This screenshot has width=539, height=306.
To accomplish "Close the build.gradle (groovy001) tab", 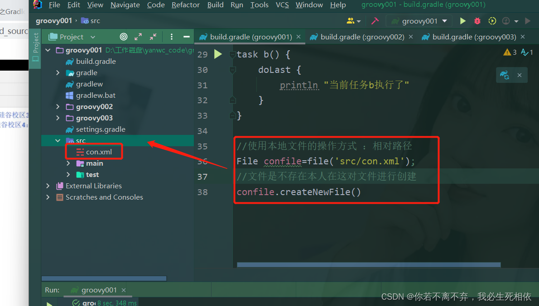I will point(298,37).
